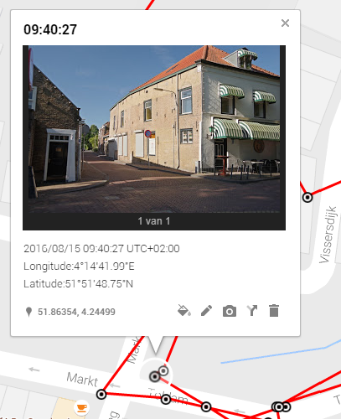Select the clustered track points at bottom right
The image size is (341, 419).
pos(281,406)
